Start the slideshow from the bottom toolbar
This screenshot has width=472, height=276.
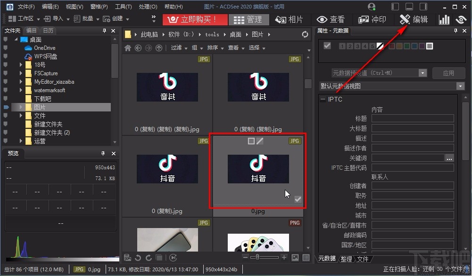[x=173, y=258]
